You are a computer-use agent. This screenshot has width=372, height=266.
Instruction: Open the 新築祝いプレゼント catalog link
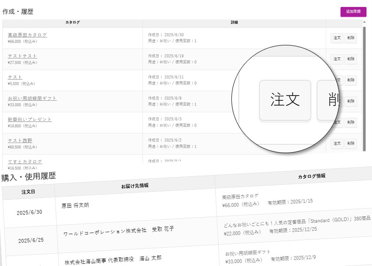coord(30,119)
